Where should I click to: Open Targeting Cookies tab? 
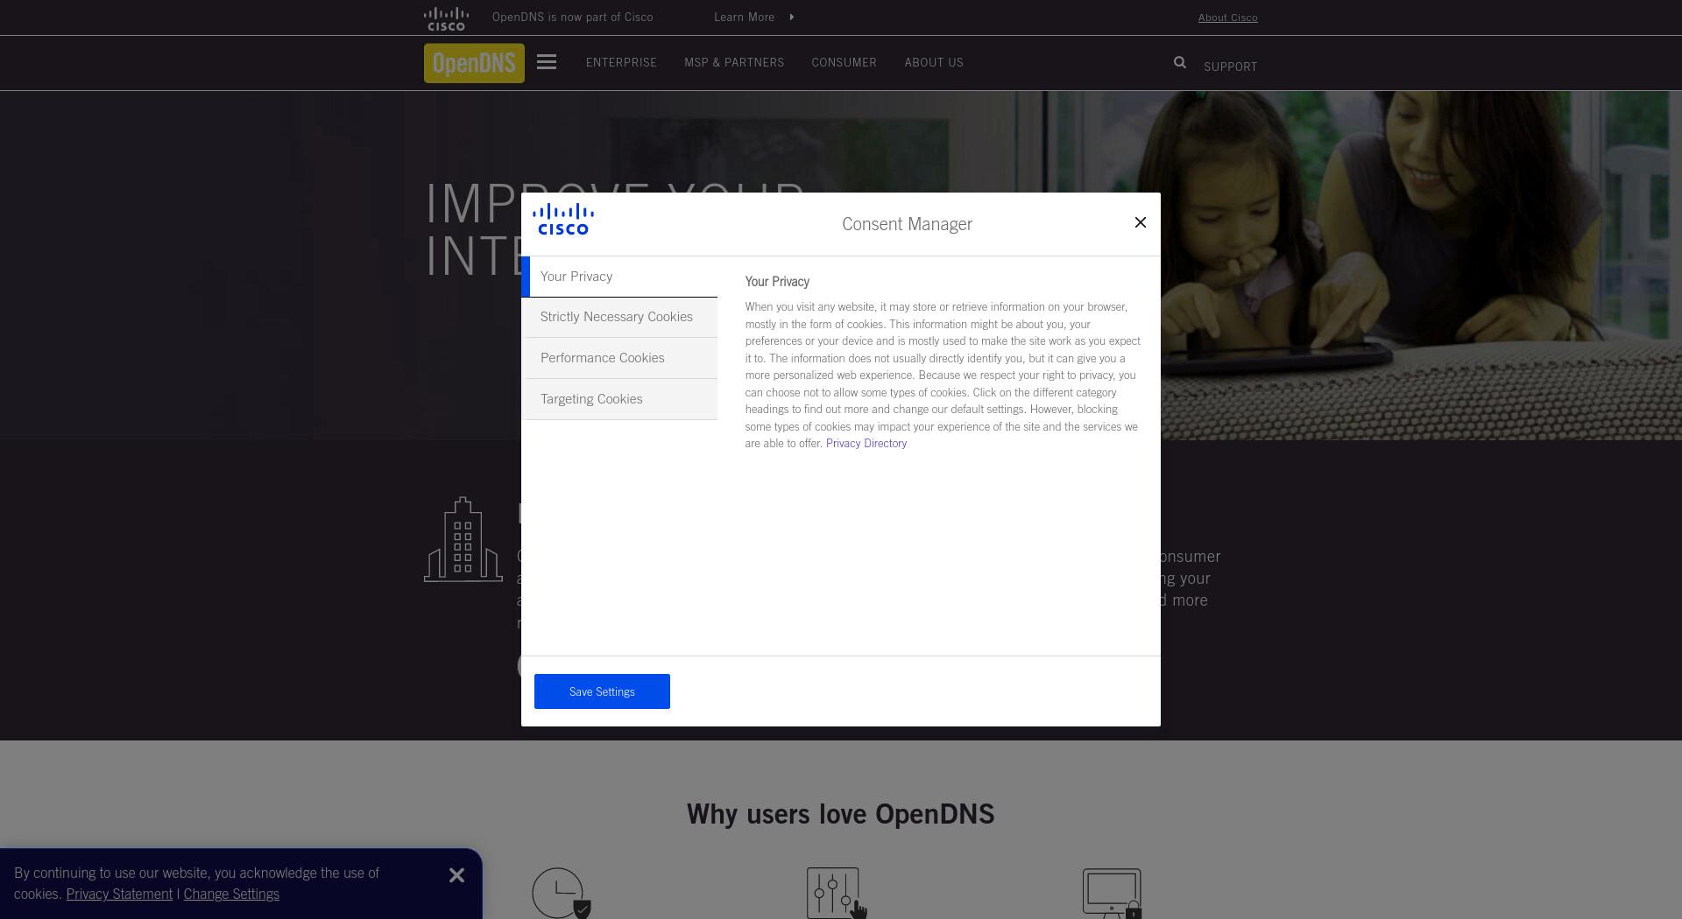coord(619,399)
